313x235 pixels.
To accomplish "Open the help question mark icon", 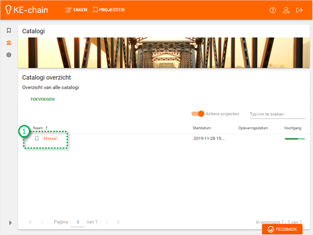I will point(273,10).
